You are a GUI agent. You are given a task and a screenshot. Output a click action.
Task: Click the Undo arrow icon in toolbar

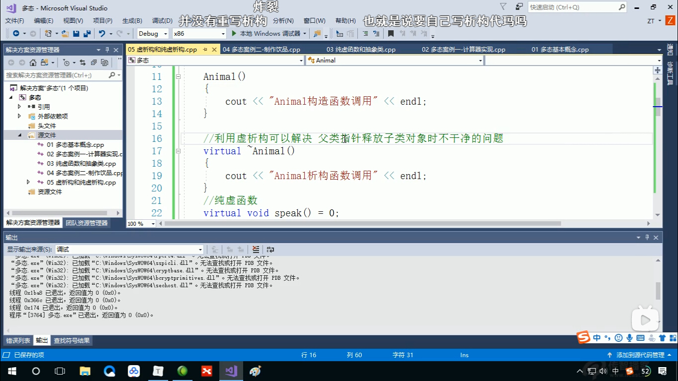click(x=102, y=34)
